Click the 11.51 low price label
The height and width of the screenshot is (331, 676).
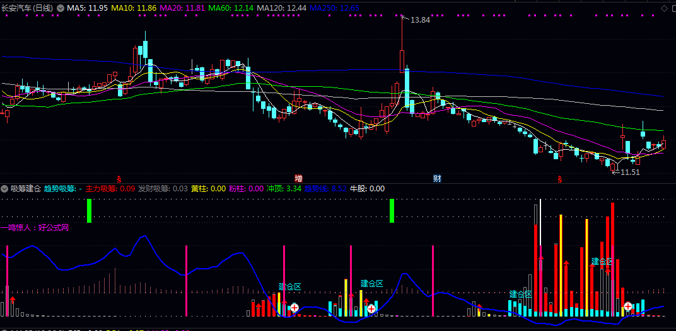click(631, 172)
